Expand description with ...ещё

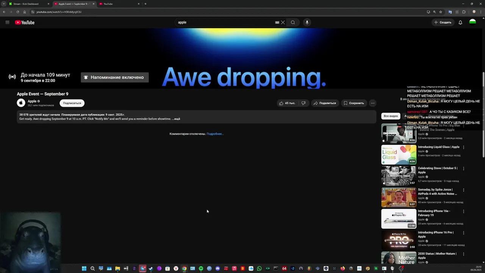176,119
